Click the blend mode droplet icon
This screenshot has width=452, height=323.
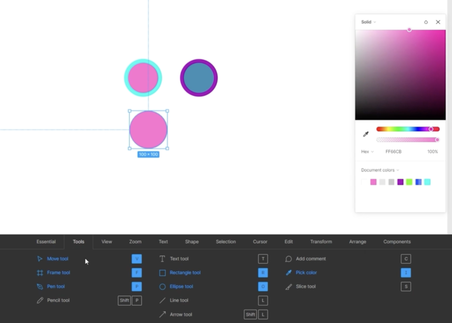click(426, 22)
